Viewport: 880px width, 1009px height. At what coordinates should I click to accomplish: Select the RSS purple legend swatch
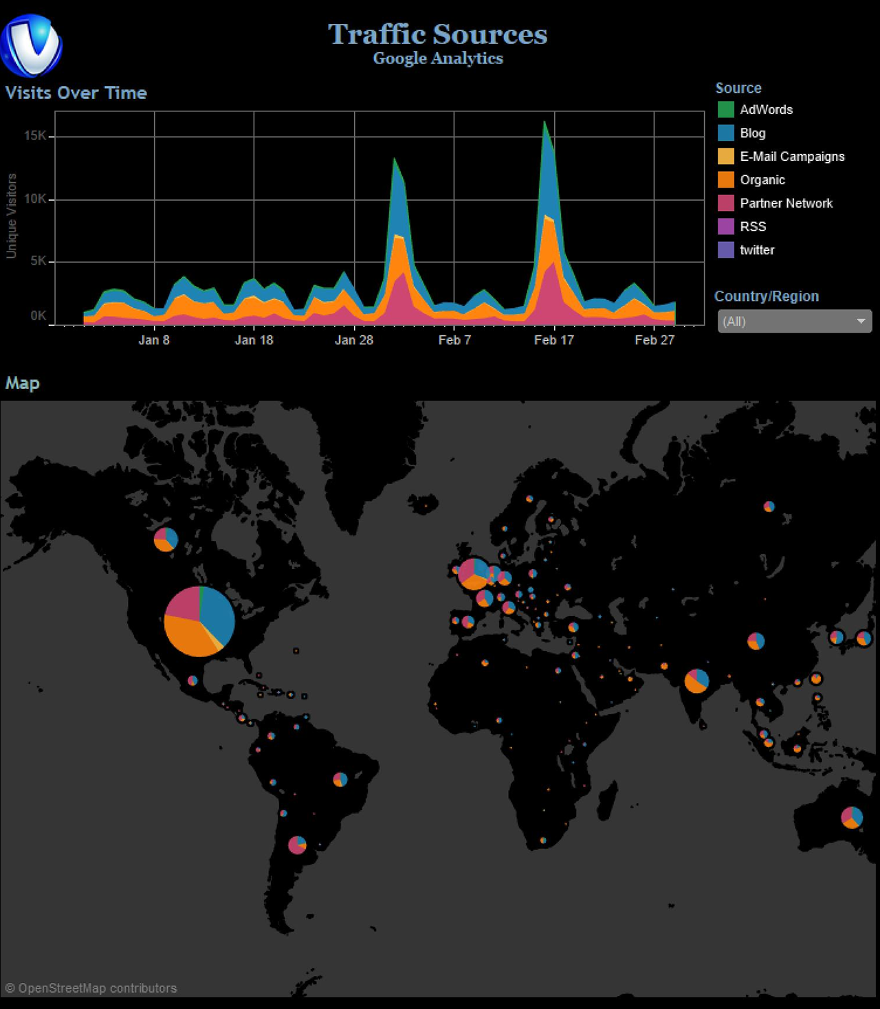click(725, 227)
